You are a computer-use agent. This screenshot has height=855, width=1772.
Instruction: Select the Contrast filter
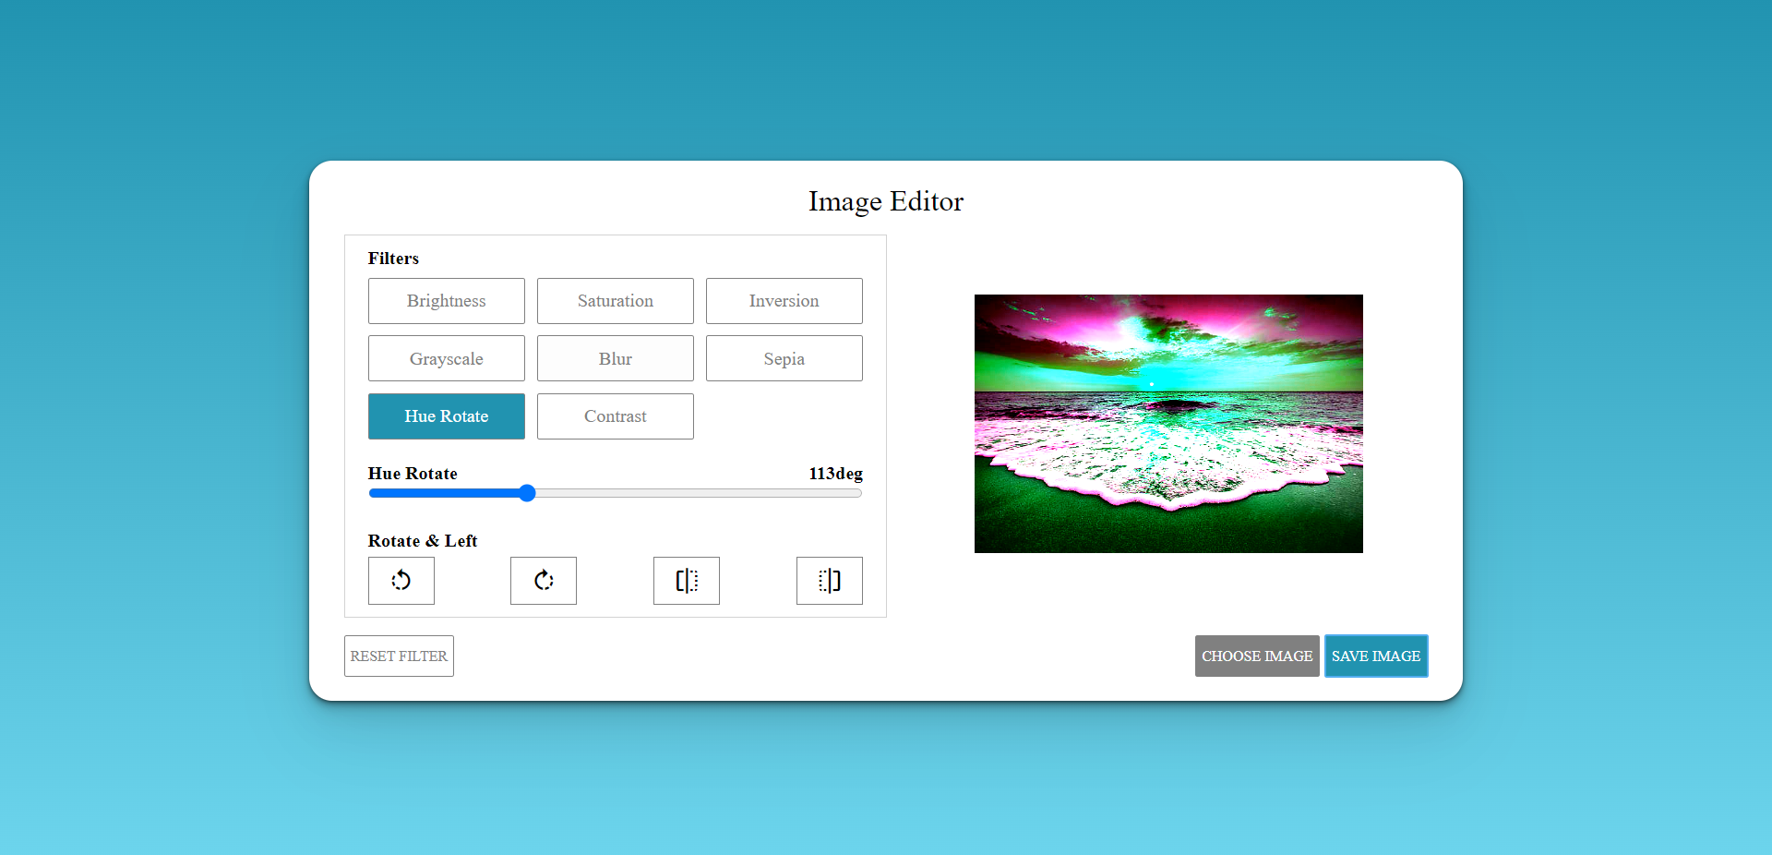tap(615, 415)
